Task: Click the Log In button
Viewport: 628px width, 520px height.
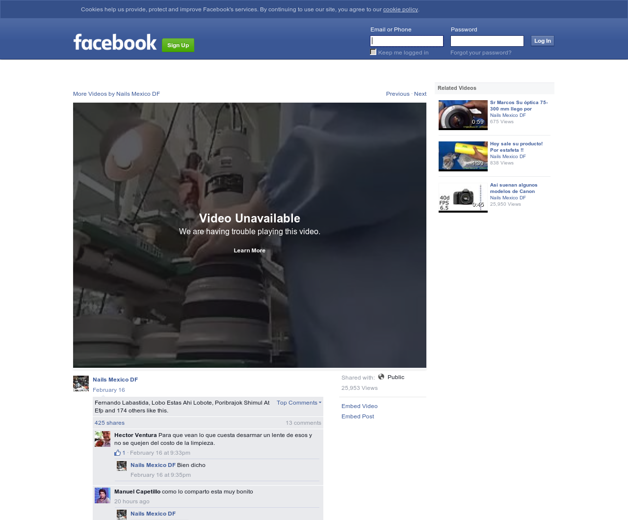Action: click(x=543, y=41)
